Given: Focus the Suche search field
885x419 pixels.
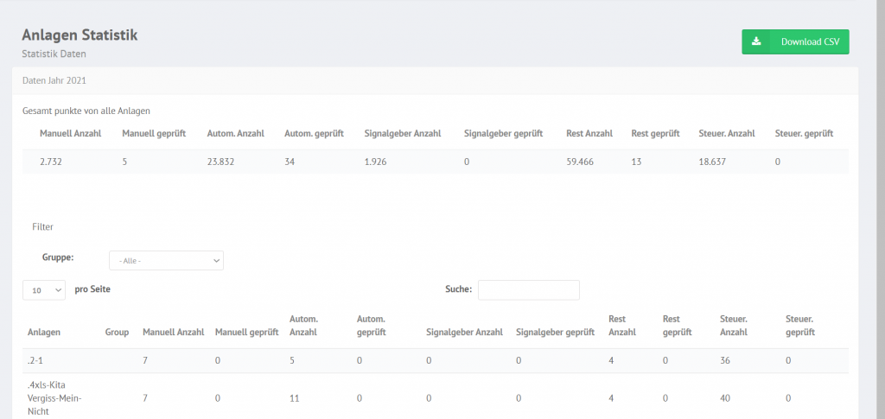Looking at the screenshot, I should 528,290.
